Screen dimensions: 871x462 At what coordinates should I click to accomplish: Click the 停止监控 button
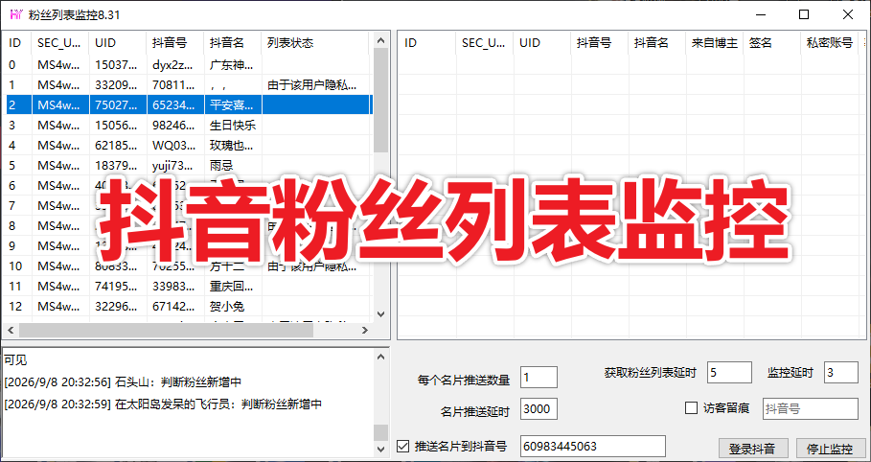(x=832, y=449)
